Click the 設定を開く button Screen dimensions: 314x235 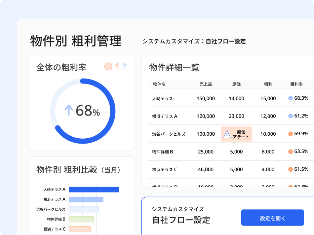coord(272,218)
